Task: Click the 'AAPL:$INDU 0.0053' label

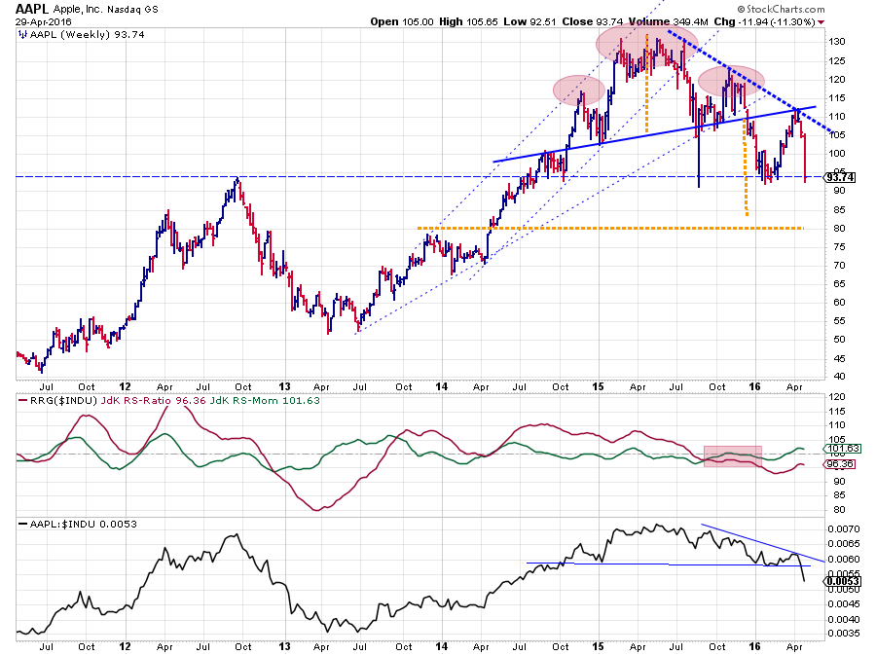Action: (84, 524)
